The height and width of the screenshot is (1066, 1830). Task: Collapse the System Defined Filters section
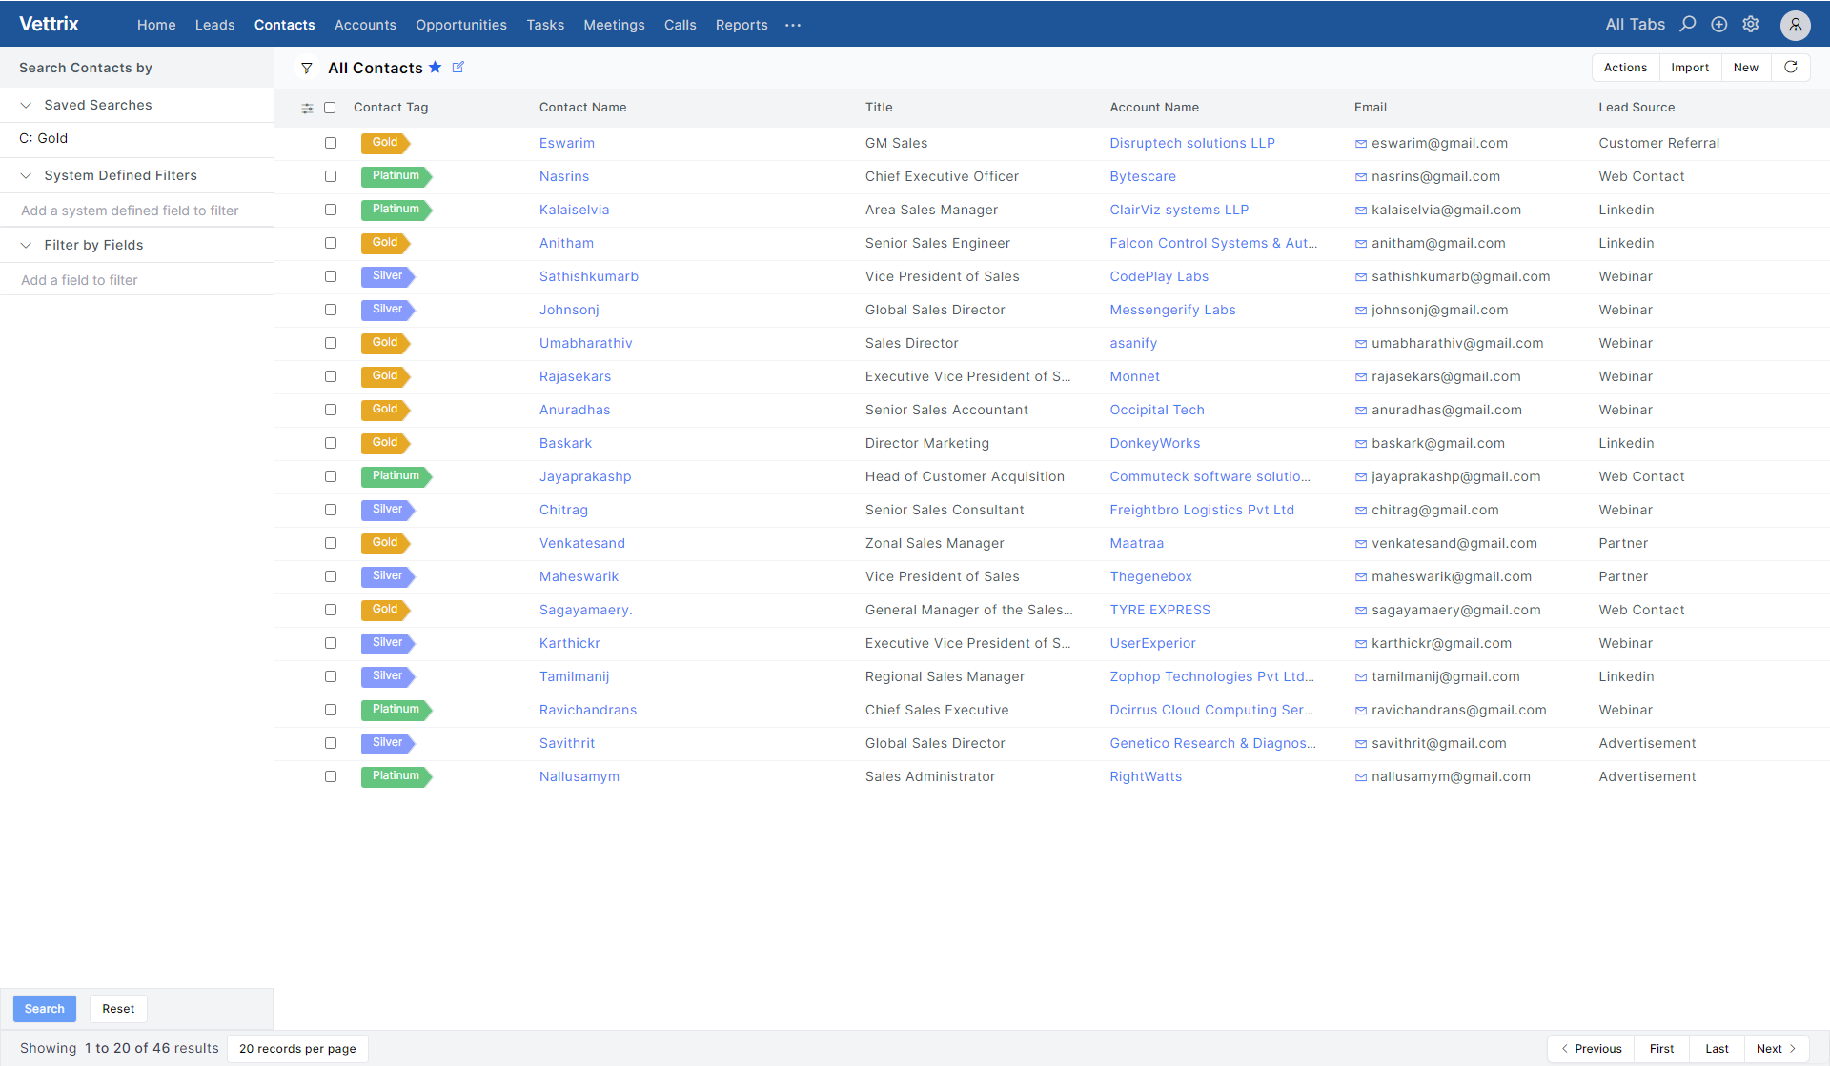tap(26, 175)
